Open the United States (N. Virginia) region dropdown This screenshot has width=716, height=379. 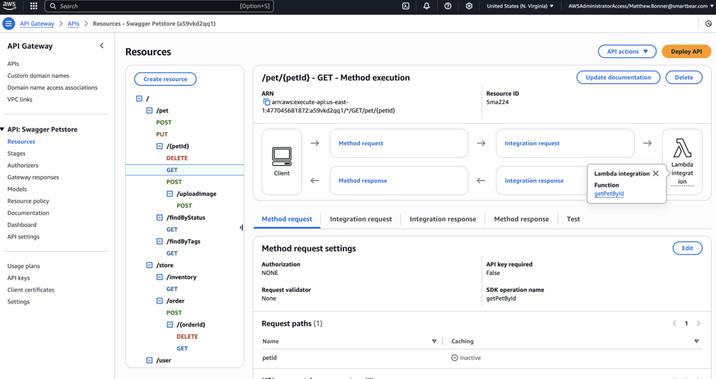pyautogui.click(x=520, y=6)
